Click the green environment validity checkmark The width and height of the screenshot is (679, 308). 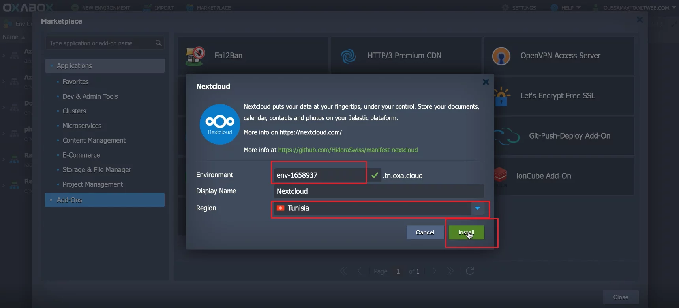point(375,175)
